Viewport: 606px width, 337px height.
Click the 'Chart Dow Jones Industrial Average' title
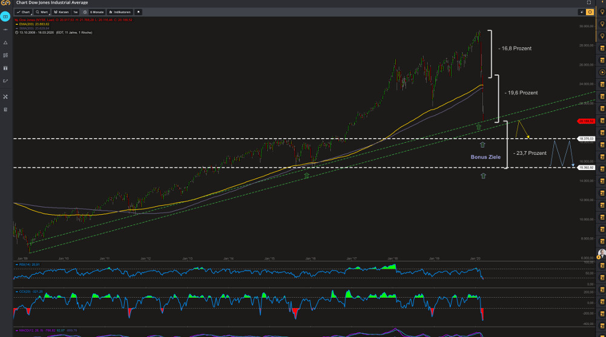(x=52, y=2)
